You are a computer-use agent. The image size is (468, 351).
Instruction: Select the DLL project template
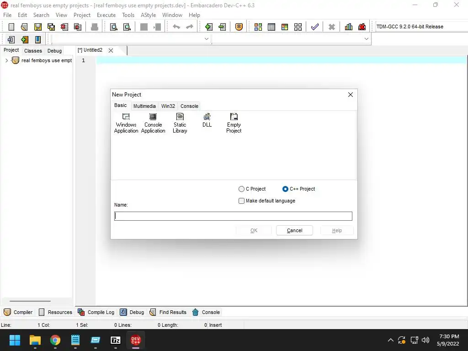click(x=207, y=120)
